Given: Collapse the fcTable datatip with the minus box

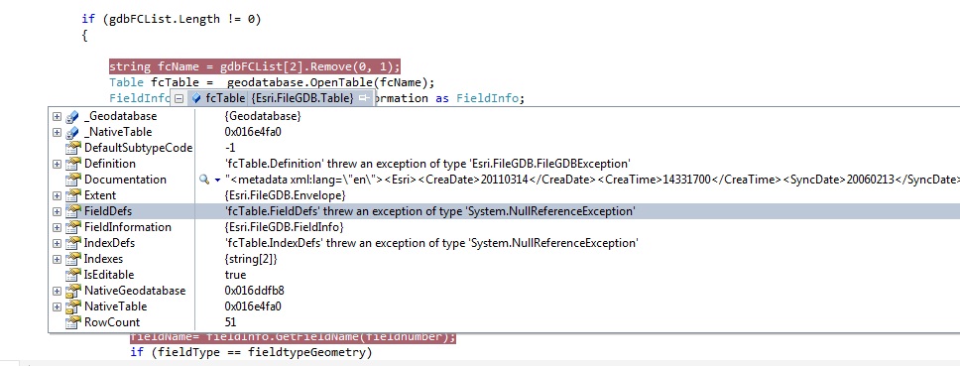Looking at the screenshot, I should pyautogui.click(x=179, y=98).
